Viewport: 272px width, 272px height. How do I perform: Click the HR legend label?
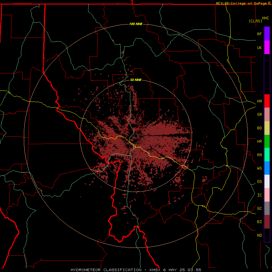pos(259,141)
